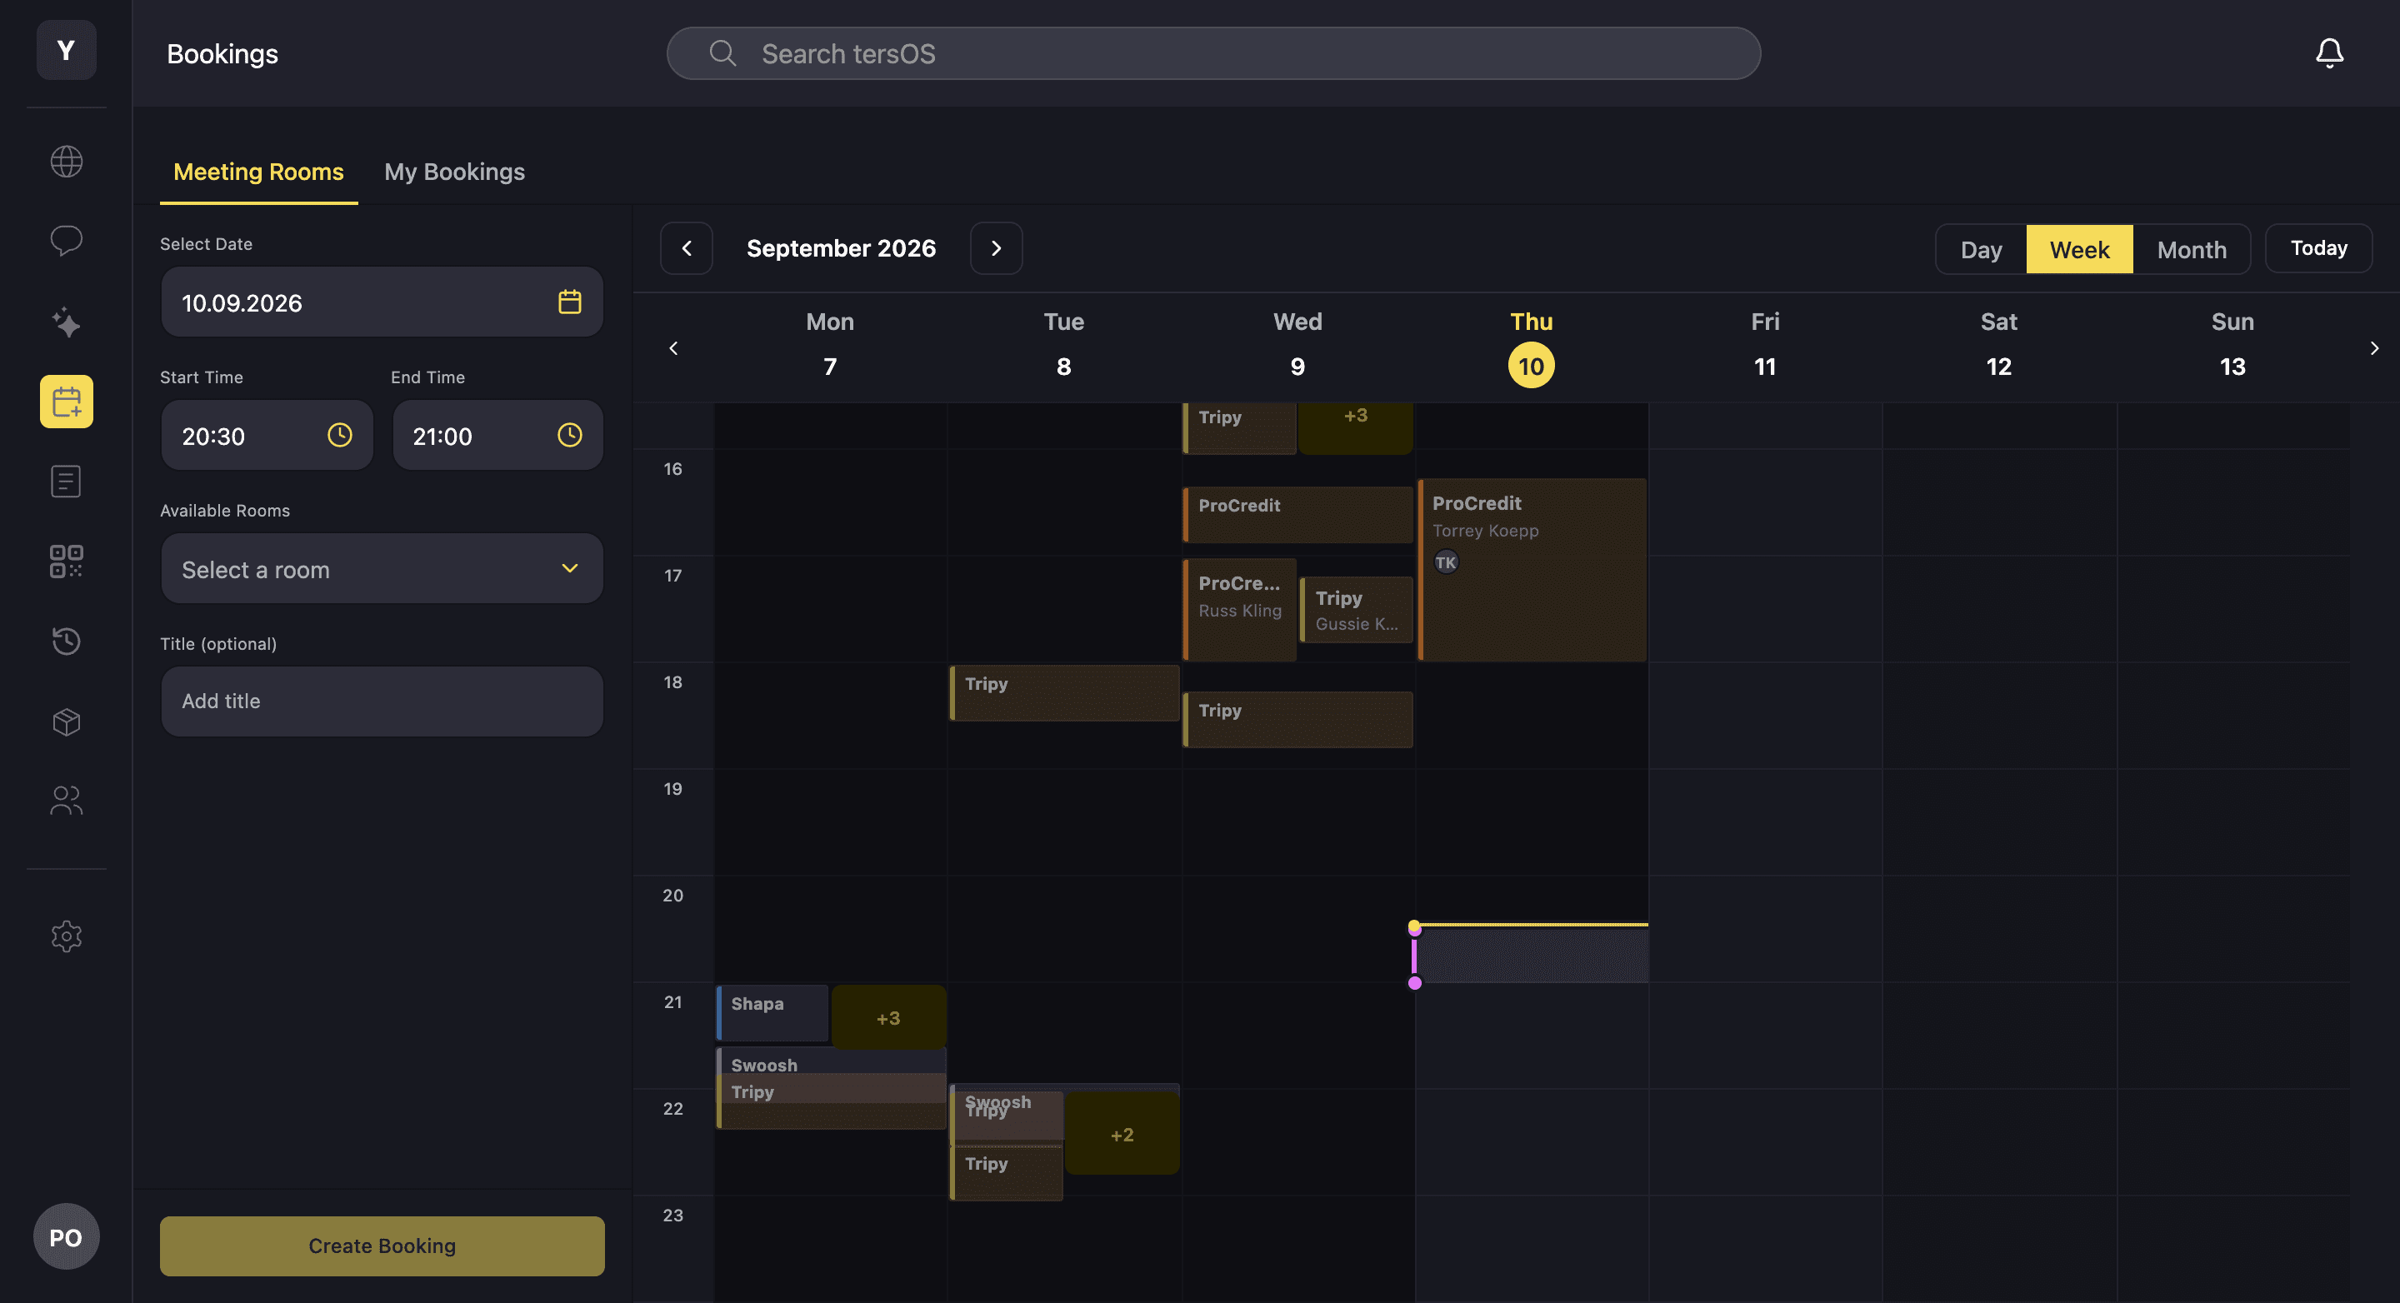The width and height of the screenshot is (2400, 1303).
Task: Click the Create Booking button
Action: [x=382, y=1246]
